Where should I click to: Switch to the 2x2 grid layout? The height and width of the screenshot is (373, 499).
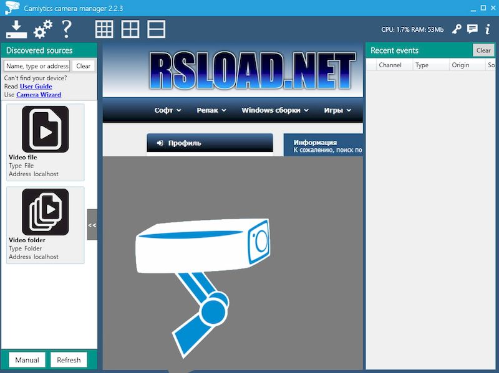[x=130, y=29]
